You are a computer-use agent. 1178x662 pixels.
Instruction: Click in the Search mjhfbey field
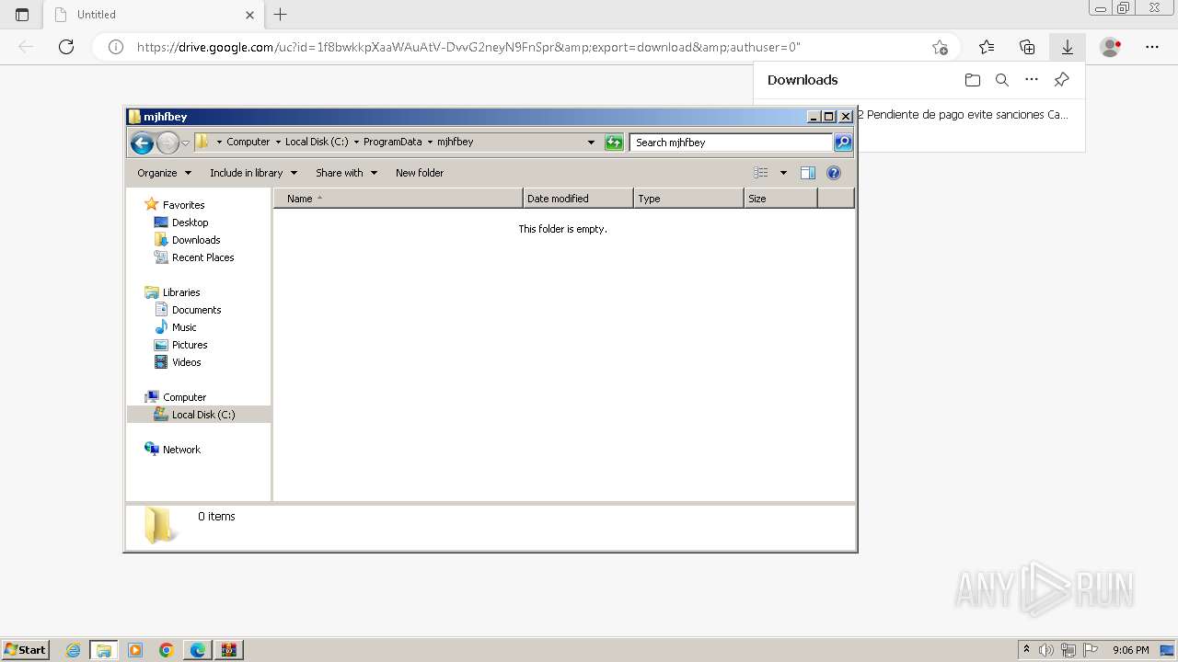pyautogui.click(x=732, y=143)
